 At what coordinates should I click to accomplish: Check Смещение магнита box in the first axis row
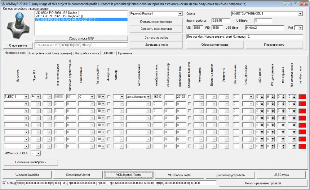(x=189, y=97)
